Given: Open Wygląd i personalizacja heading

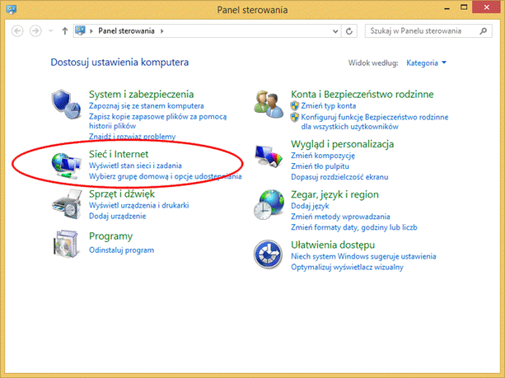Looking at the screenshot, I should click(342, 144).
